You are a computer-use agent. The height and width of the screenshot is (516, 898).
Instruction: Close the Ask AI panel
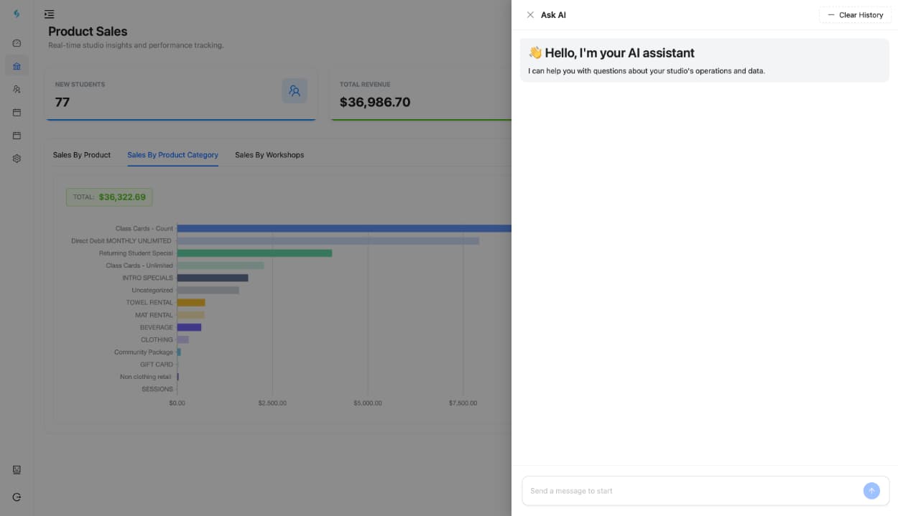tap(530, 14)
